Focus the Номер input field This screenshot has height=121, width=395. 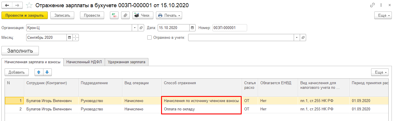point(229,28)
